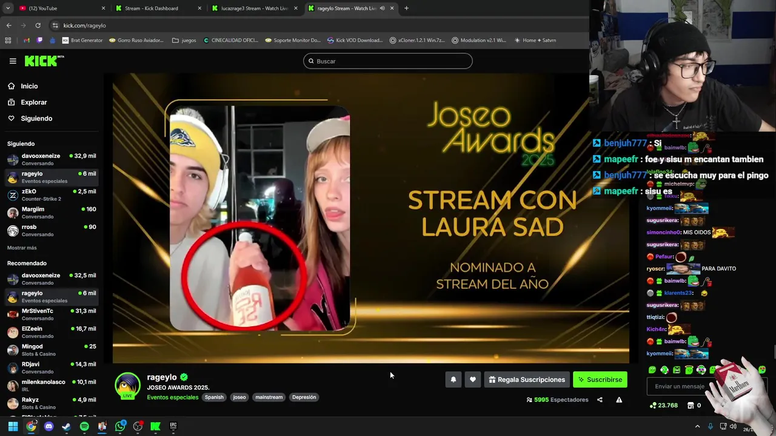The image size is (776, 436).
Task: Open Rakyz Slots & Casino channel
Action: coord(52,403)
